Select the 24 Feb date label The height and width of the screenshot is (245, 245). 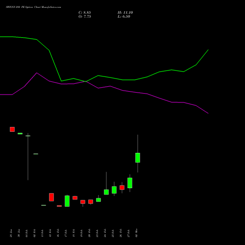[105, 233]
